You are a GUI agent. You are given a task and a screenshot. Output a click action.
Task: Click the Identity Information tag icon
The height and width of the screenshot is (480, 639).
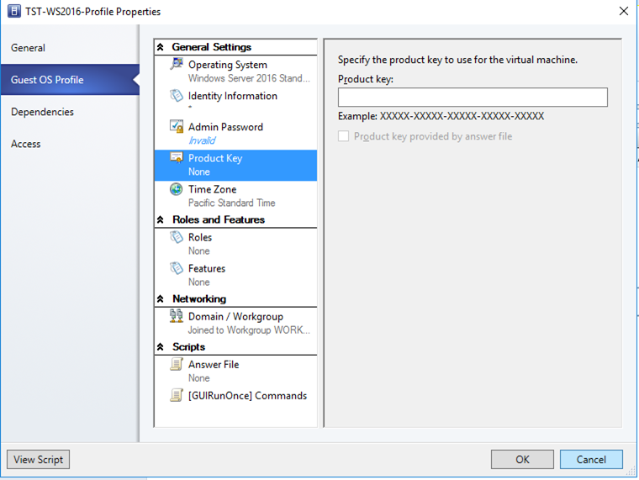[x=177, y=95]
